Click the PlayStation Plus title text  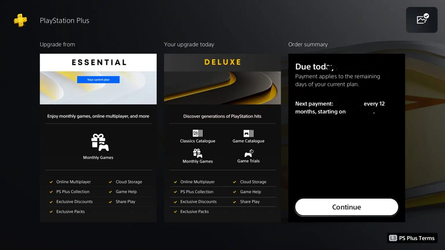(65, 21)
